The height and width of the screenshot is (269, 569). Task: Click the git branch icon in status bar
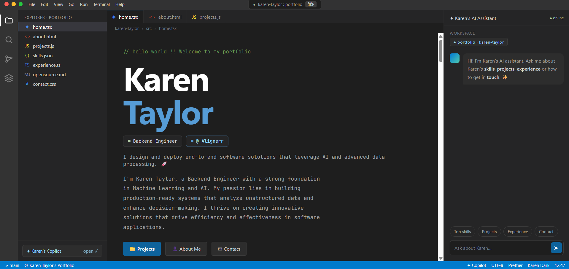[x=7, y=265]
